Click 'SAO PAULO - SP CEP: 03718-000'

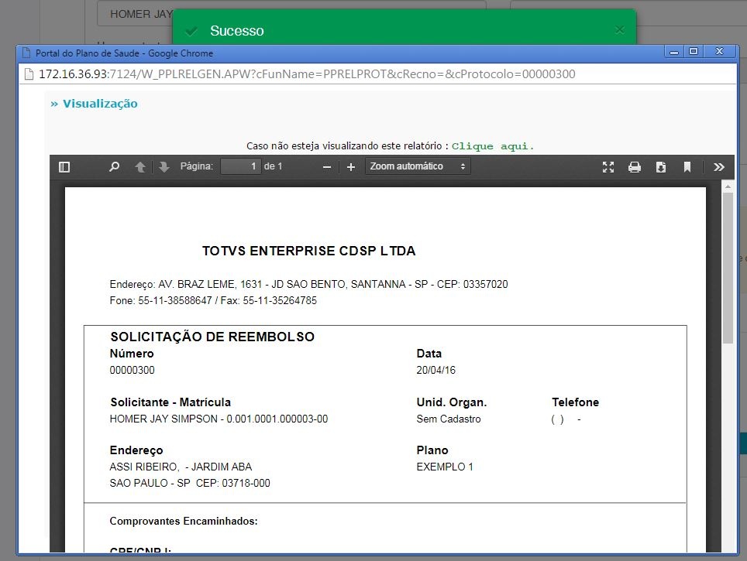pyautogui.click(x=190, y=483)
